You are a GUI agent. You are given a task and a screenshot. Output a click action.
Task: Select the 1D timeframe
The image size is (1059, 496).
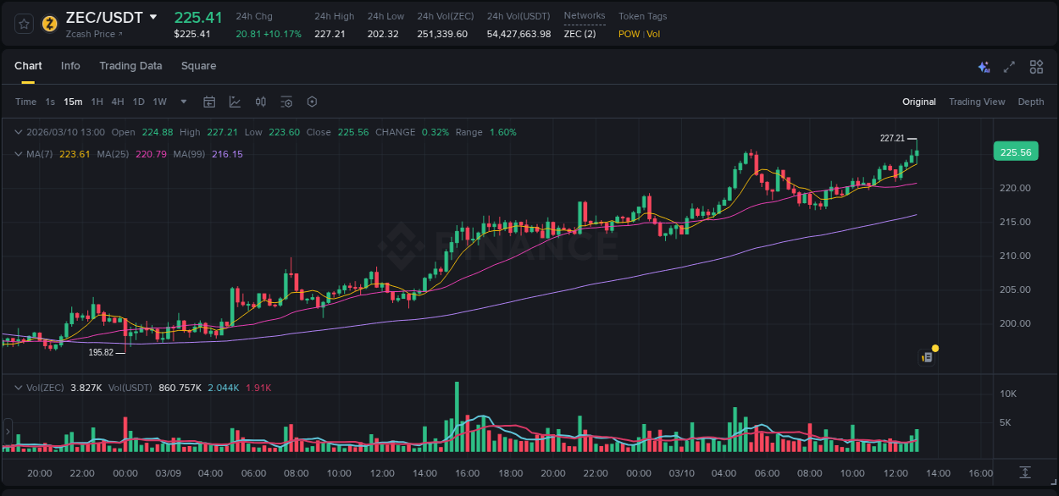click(138, 102)
